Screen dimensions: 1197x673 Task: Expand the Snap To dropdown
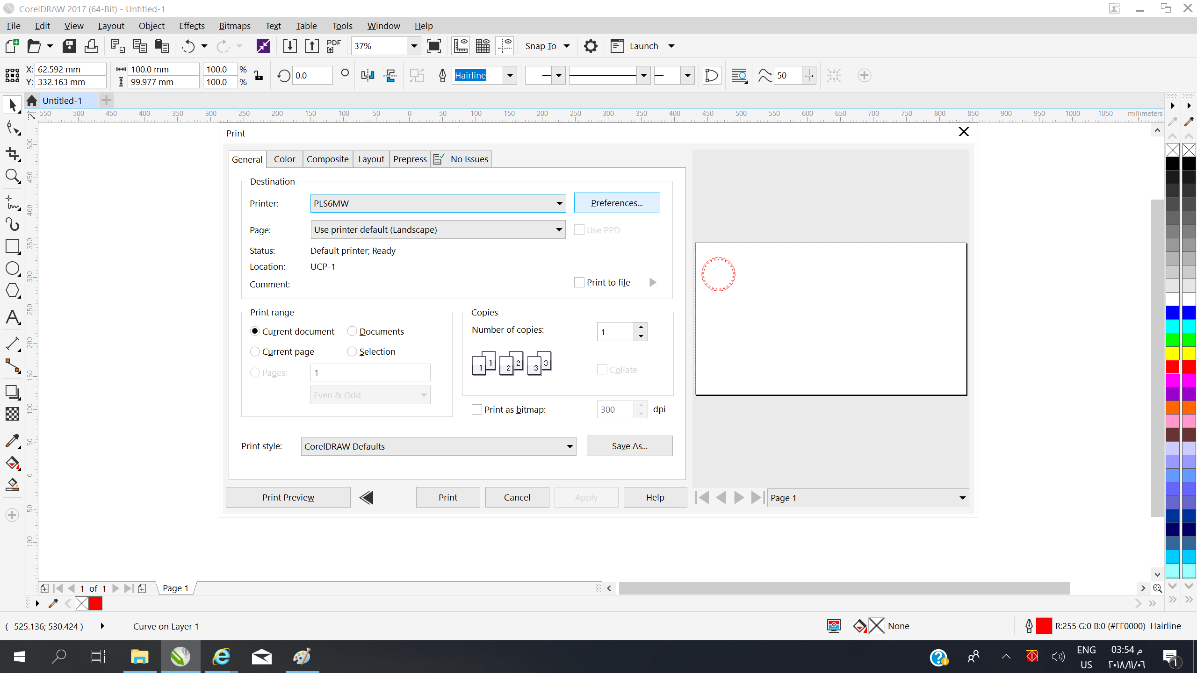567,46
